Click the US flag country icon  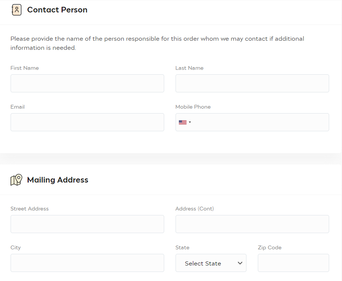point(183,122)
